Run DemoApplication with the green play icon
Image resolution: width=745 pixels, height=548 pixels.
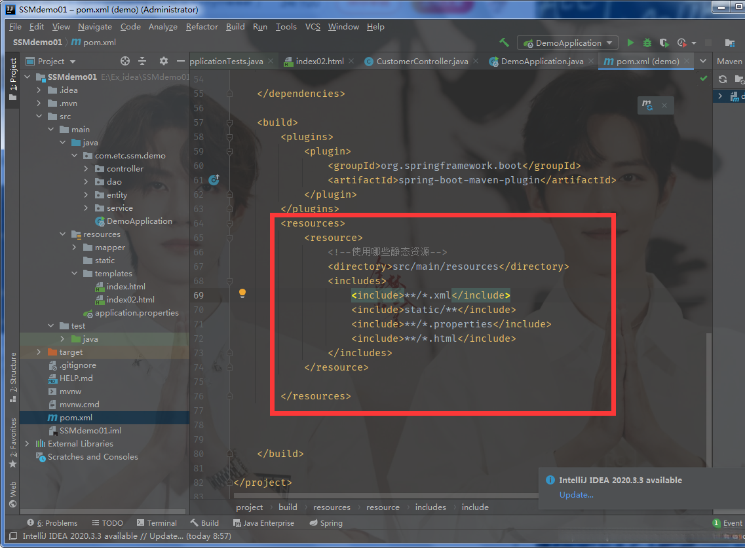(x=630, y=43)
